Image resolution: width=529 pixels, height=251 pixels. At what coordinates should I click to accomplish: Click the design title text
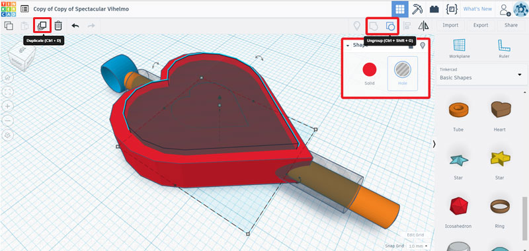[81, 9]
